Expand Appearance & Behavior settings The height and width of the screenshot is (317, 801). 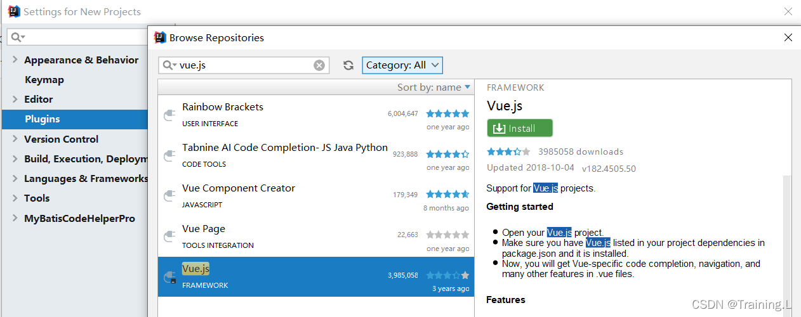[15, 60]
